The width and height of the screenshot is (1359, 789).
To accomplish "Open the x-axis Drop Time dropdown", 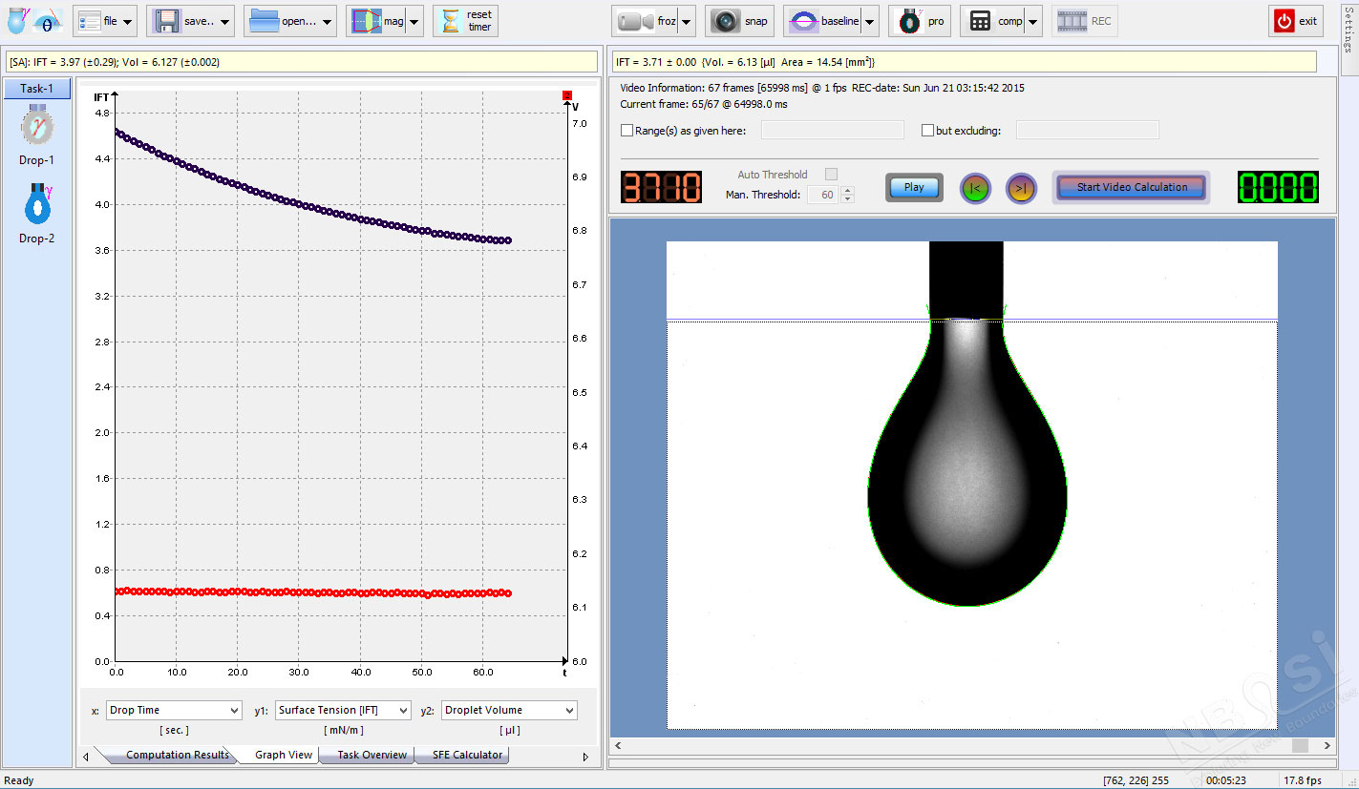I will (x=174, y=711).
